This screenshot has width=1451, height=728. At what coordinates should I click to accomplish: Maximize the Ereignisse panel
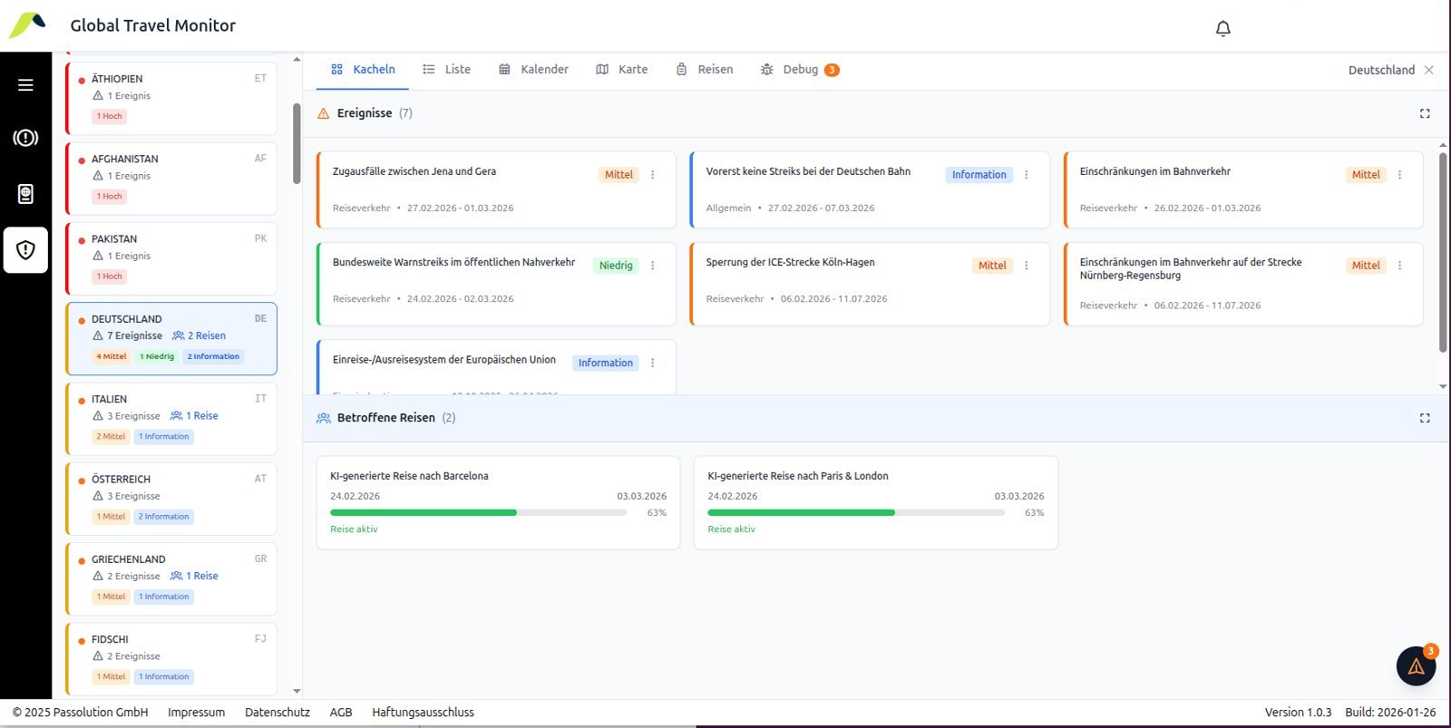click(x=1425, y=113)
